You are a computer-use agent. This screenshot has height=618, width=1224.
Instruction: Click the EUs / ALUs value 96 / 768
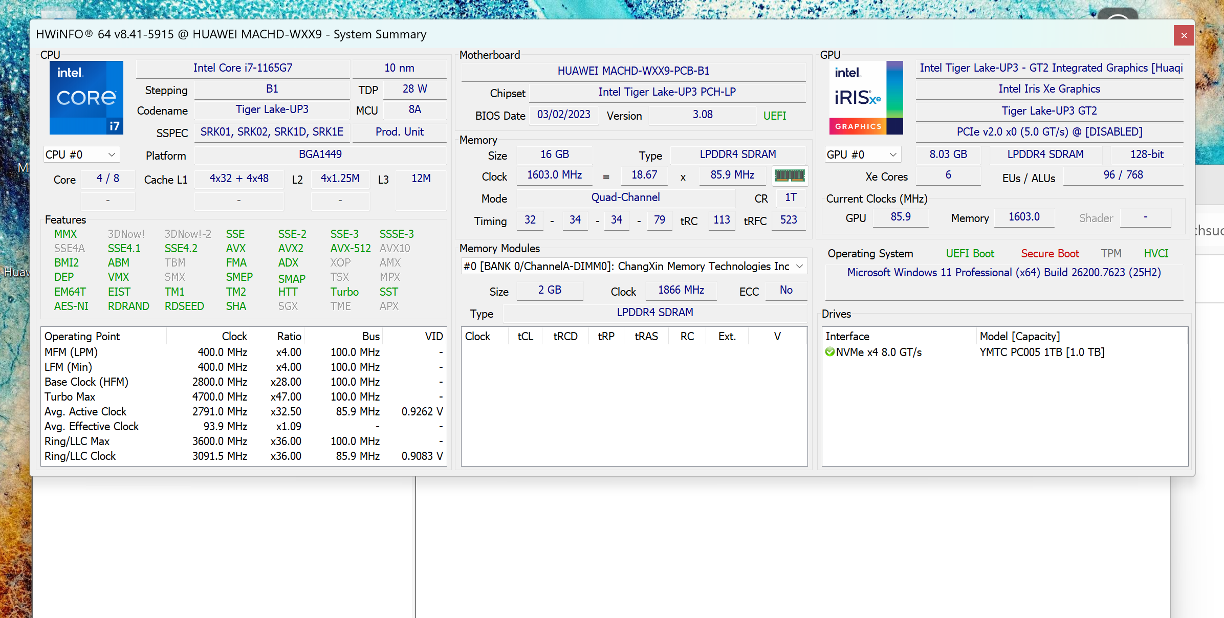click(x=1123, y=175)
